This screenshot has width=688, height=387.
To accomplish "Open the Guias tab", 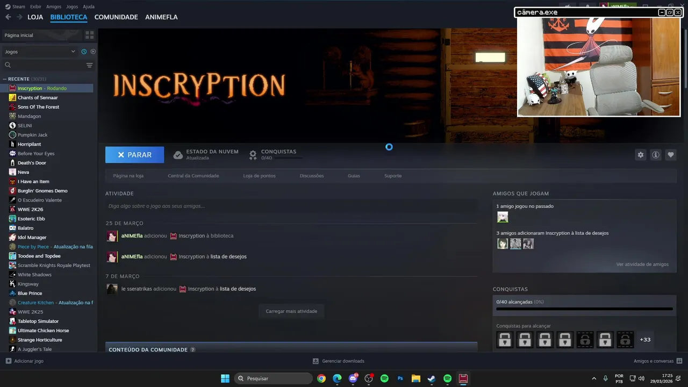I will (354, 176).
